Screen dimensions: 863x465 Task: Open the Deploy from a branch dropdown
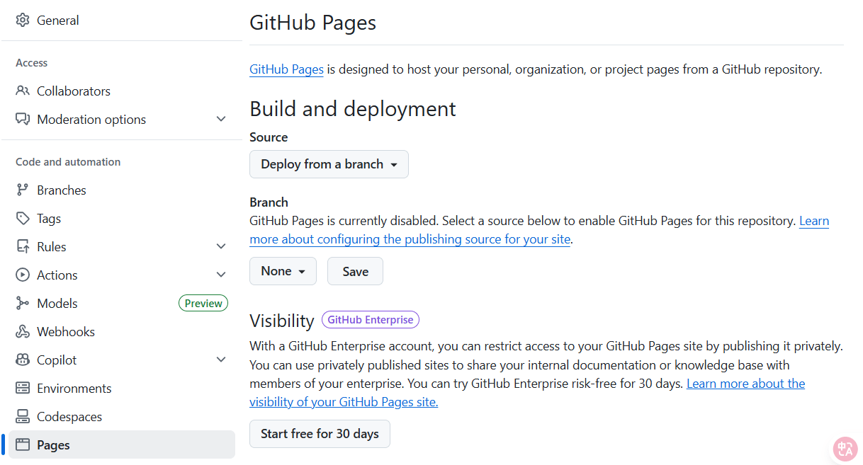click(x=329, y=164)
